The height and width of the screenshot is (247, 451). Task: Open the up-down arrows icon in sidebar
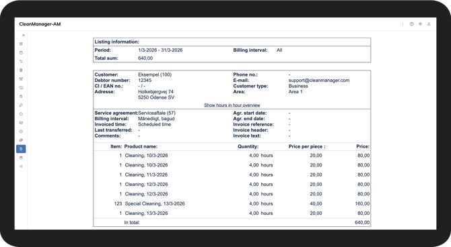pos(21,61)
